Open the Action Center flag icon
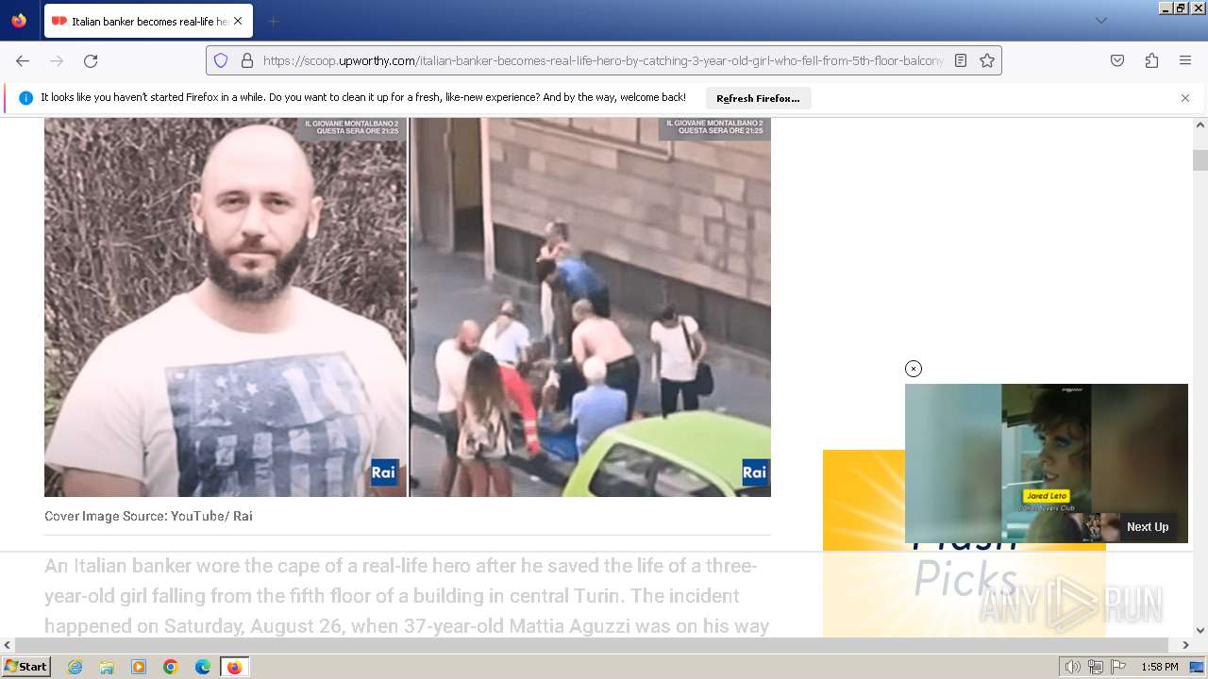The image size is (1208, 679). pos(1117,667)
